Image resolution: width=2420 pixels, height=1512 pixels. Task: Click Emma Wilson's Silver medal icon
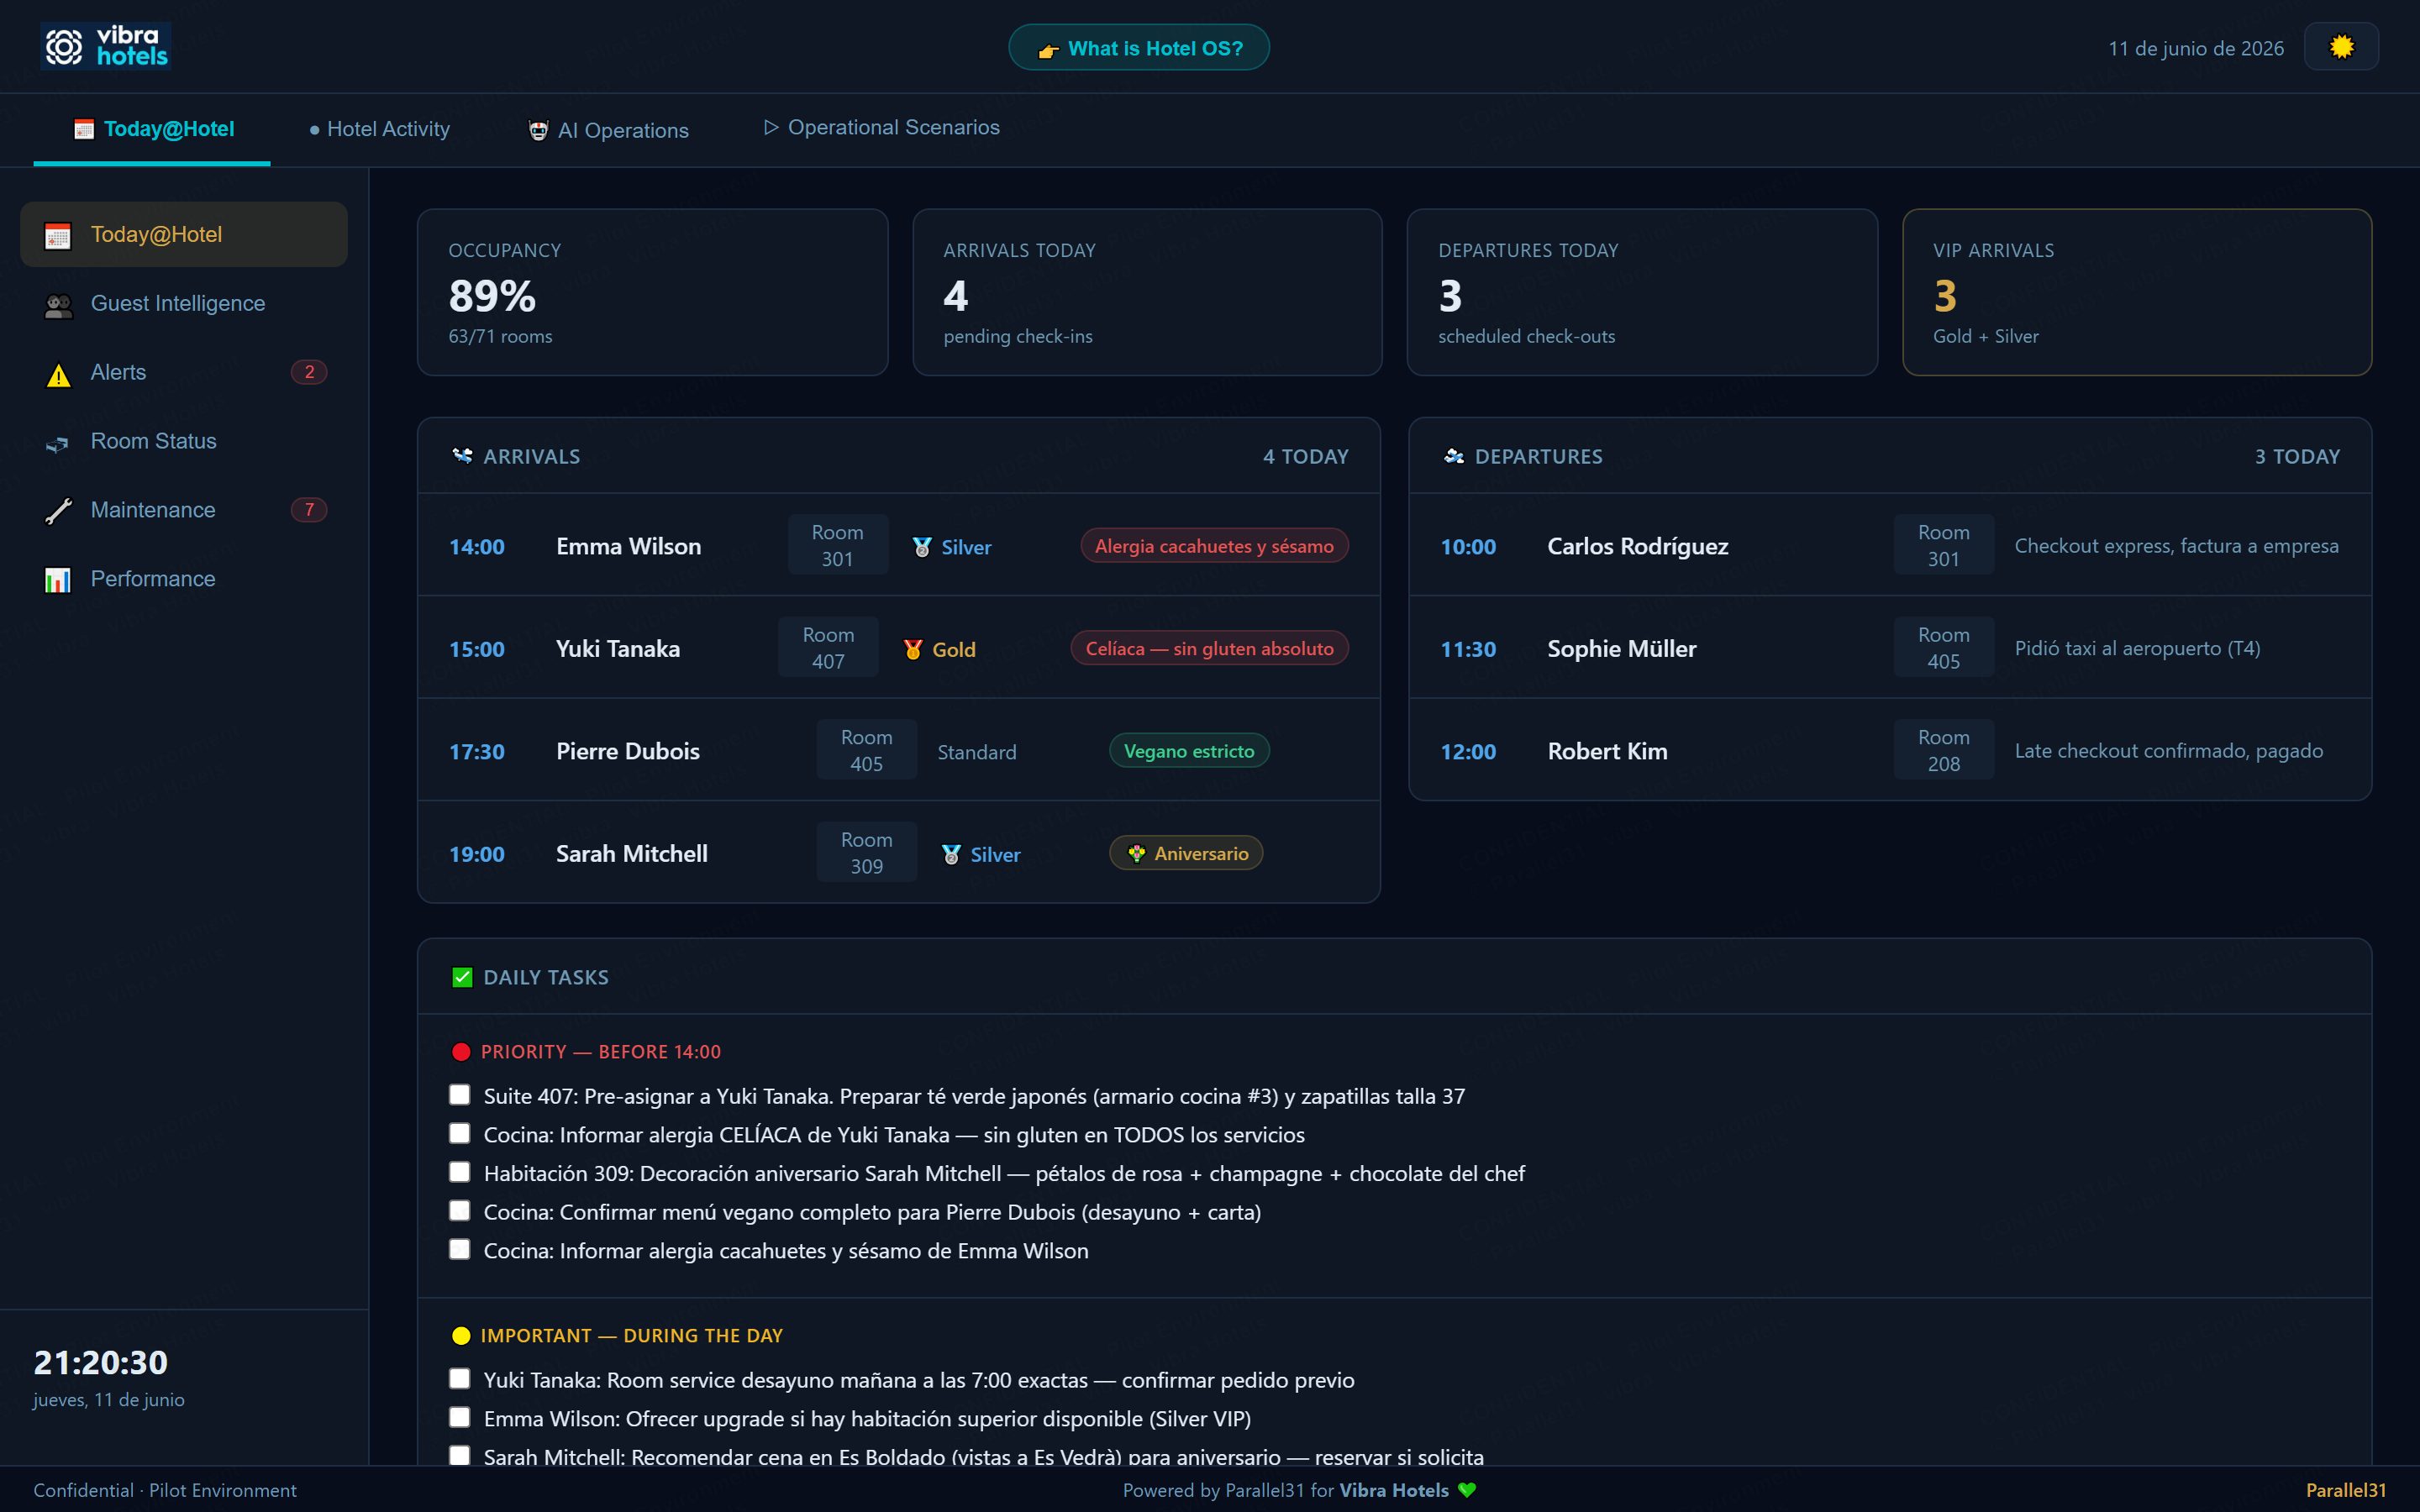pos(922,547)
